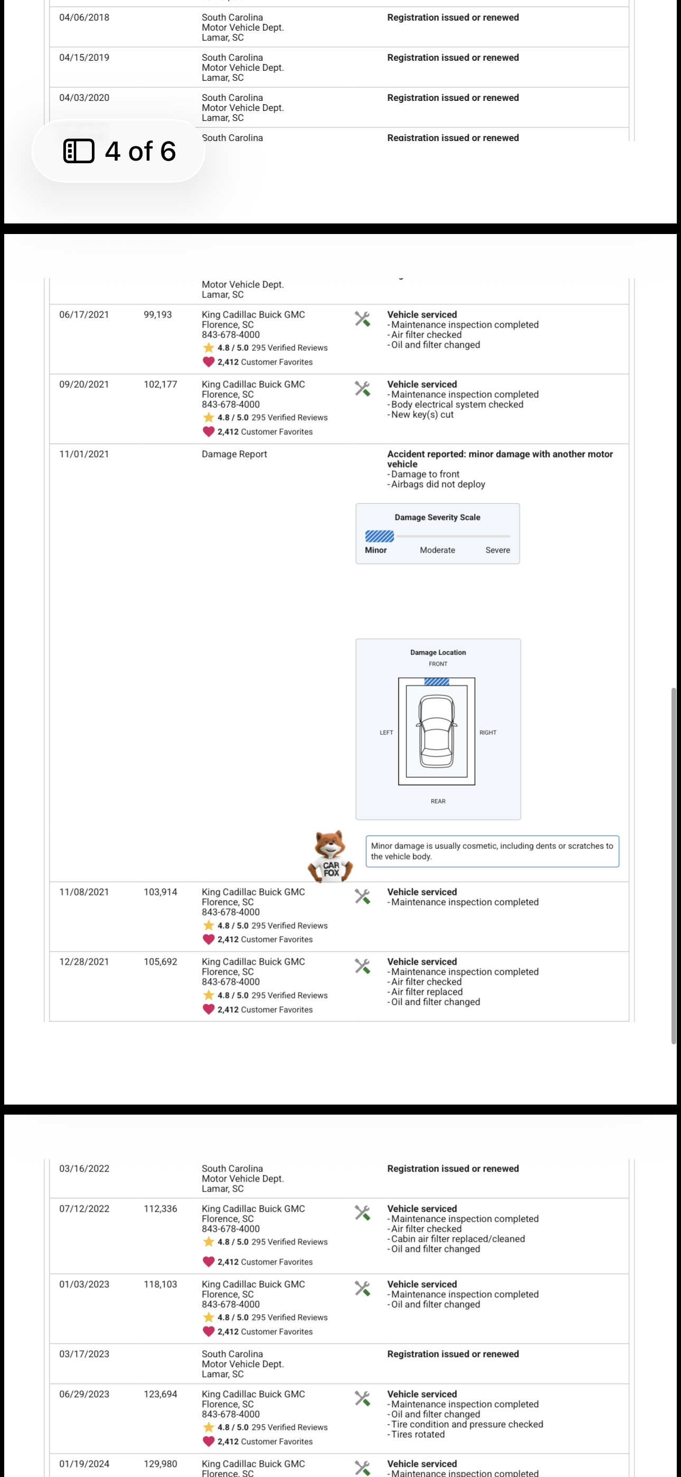Click the service wrench icon for 06/29/2023

(x=362, y=1398)
